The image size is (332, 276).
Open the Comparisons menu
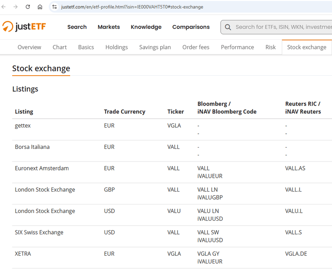point(191,27)
